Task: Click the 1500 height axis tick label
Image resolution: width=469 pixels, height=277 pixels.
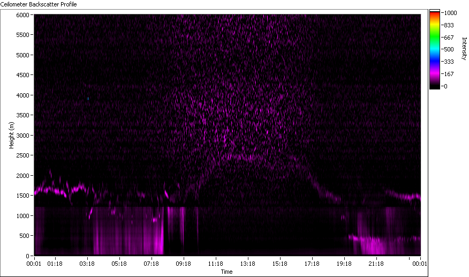Action: click(x=22, y=196)
